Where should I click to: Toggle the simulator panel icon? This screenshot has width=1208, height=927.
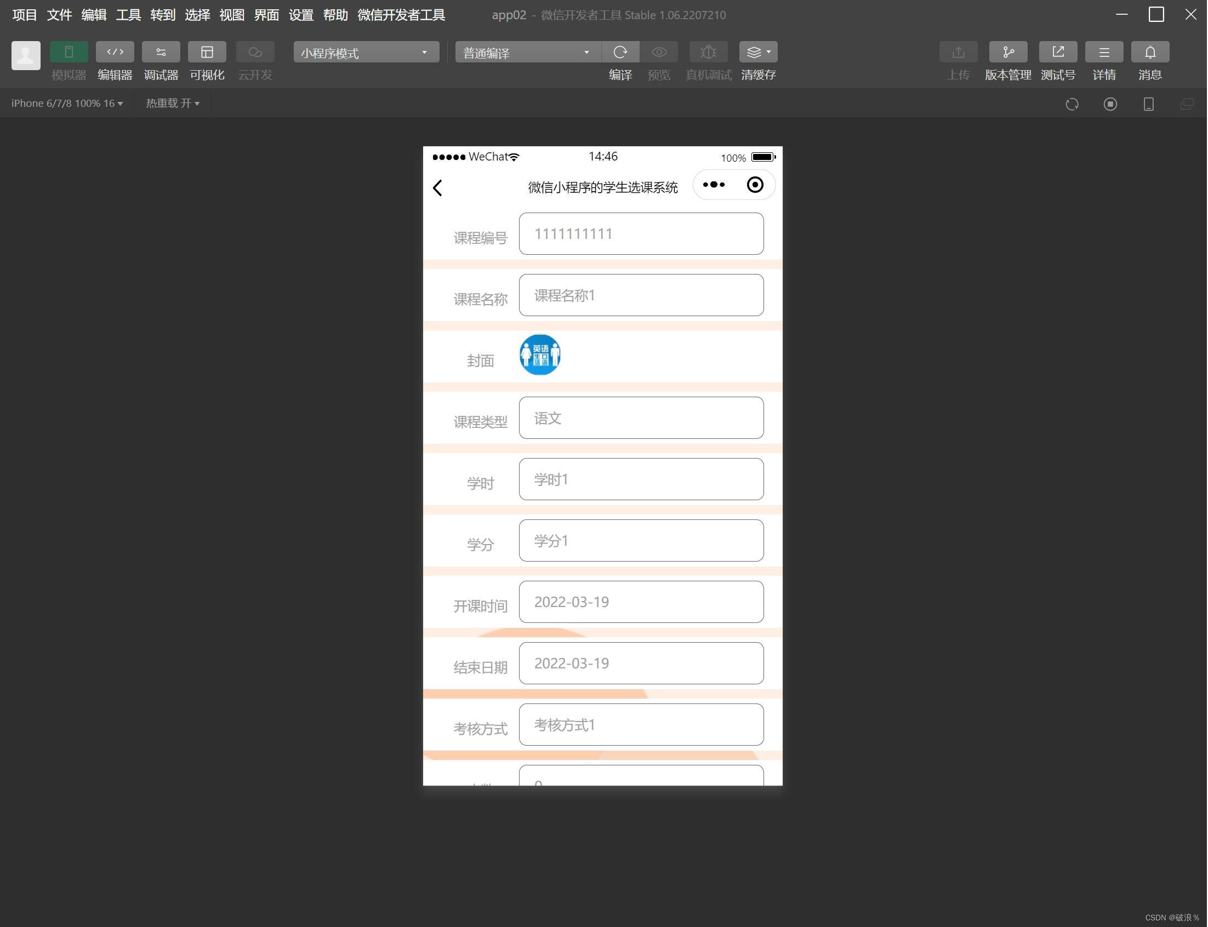[x=69, y=52]
